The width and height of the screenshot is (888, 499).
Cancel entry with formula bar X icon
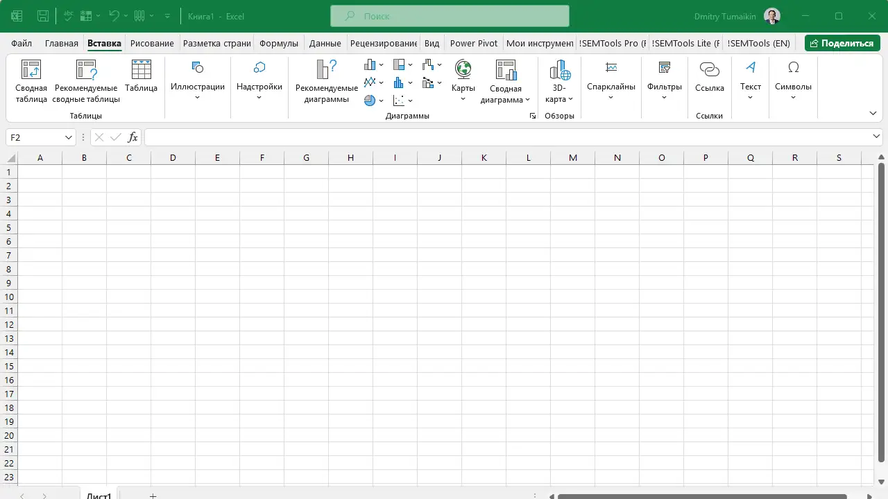(x=99, y=138)
